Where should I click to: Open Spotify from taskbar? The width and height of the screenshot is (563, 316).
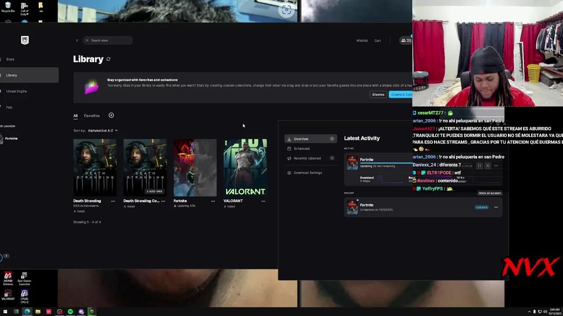70,312
